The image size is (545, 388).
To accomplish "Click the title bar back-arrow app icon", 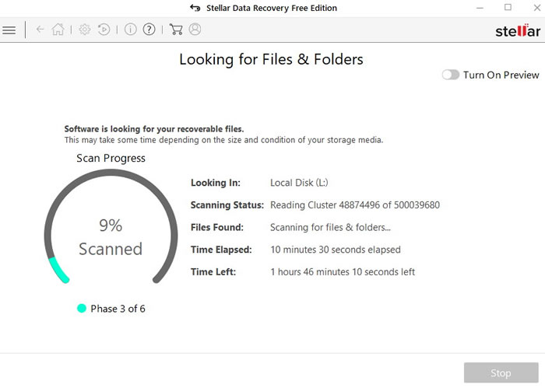I will [x=195, y=8].
